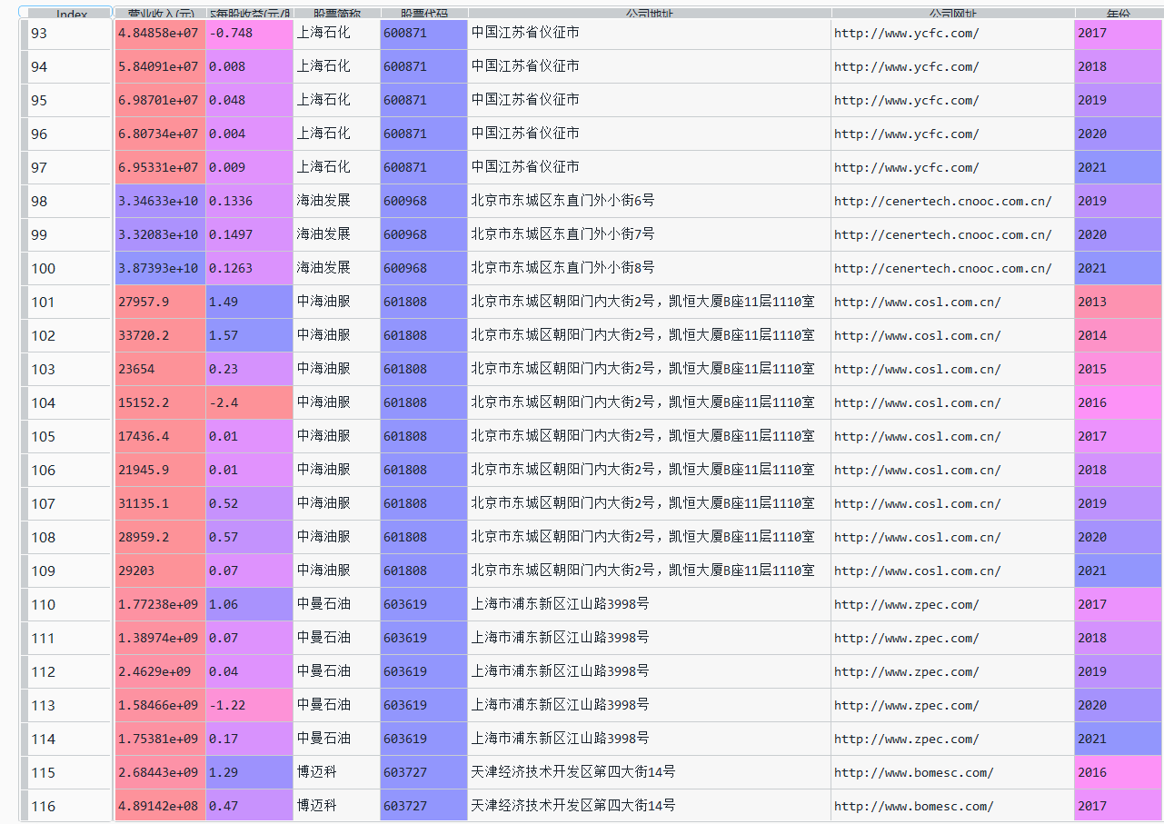
Task: Select revenue cell 2.4629e+09
Action: coord(160,671)
